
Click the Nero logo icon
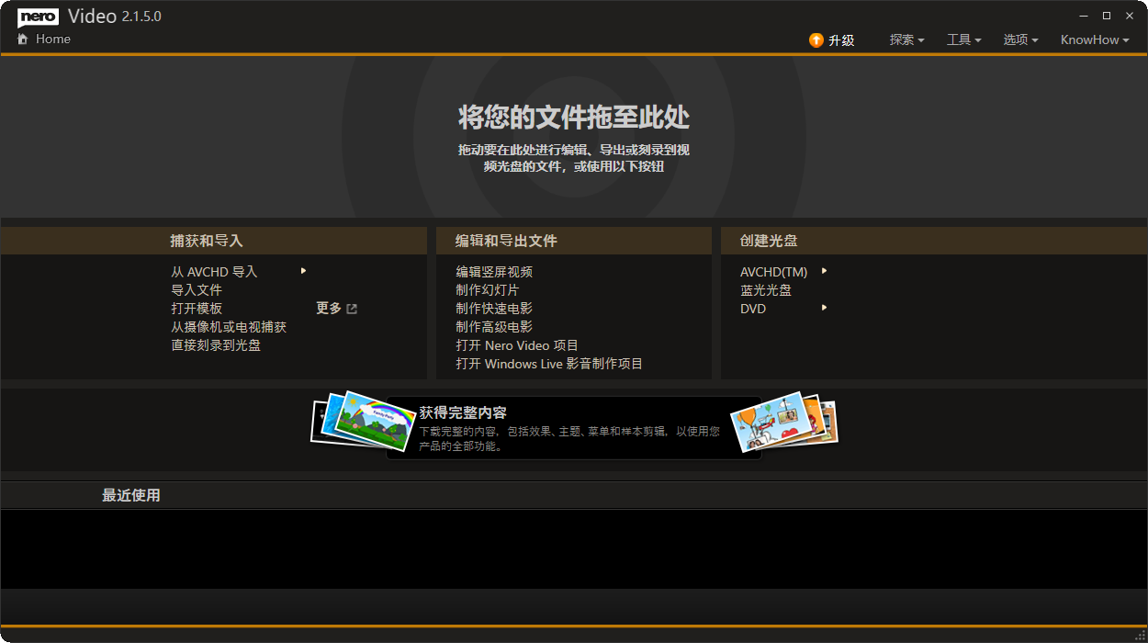tap(38, 17)
